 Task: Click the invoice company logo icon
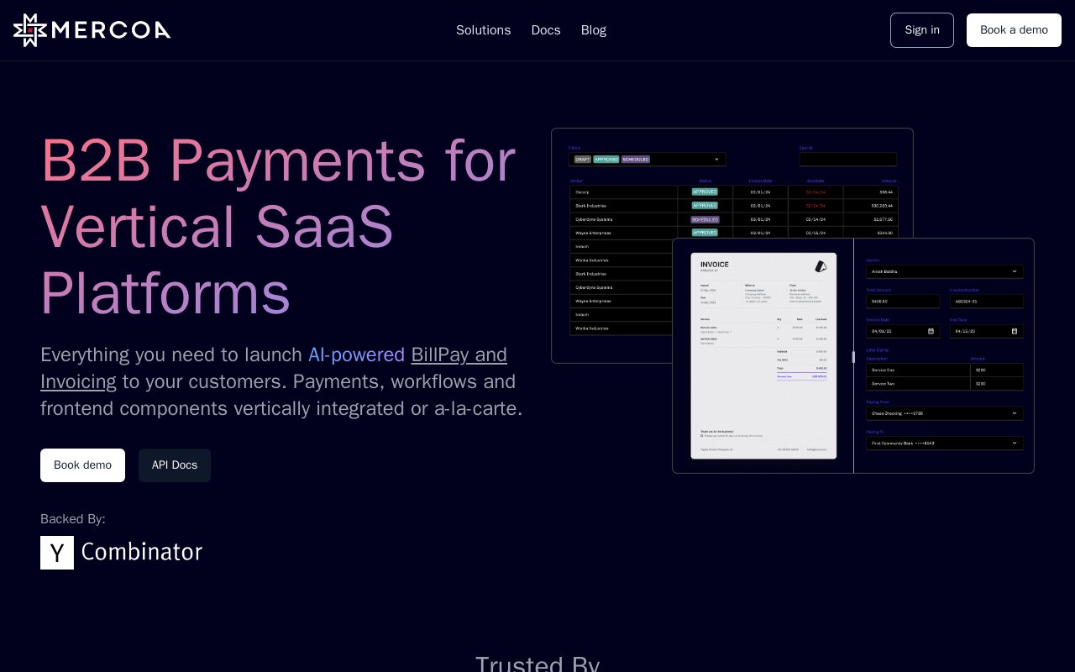(x=821, y=266)
